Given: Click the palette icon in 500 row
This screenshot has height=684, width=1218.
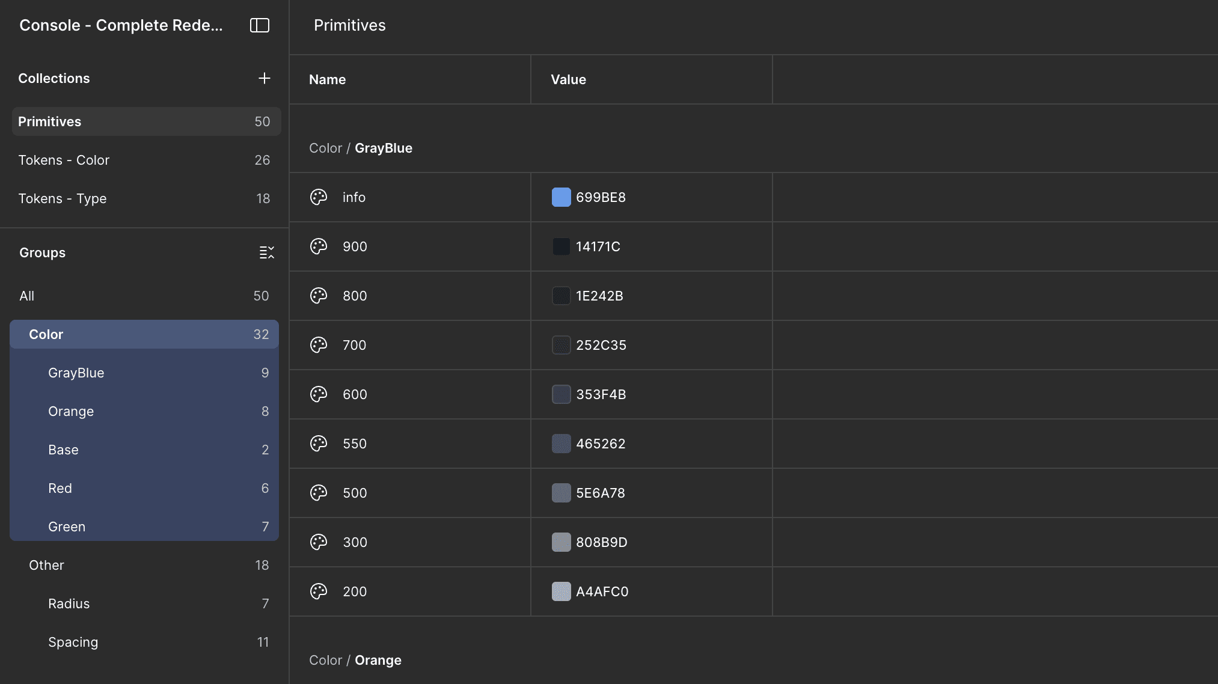Looking at the screenshot, I should tap(319, 493).
